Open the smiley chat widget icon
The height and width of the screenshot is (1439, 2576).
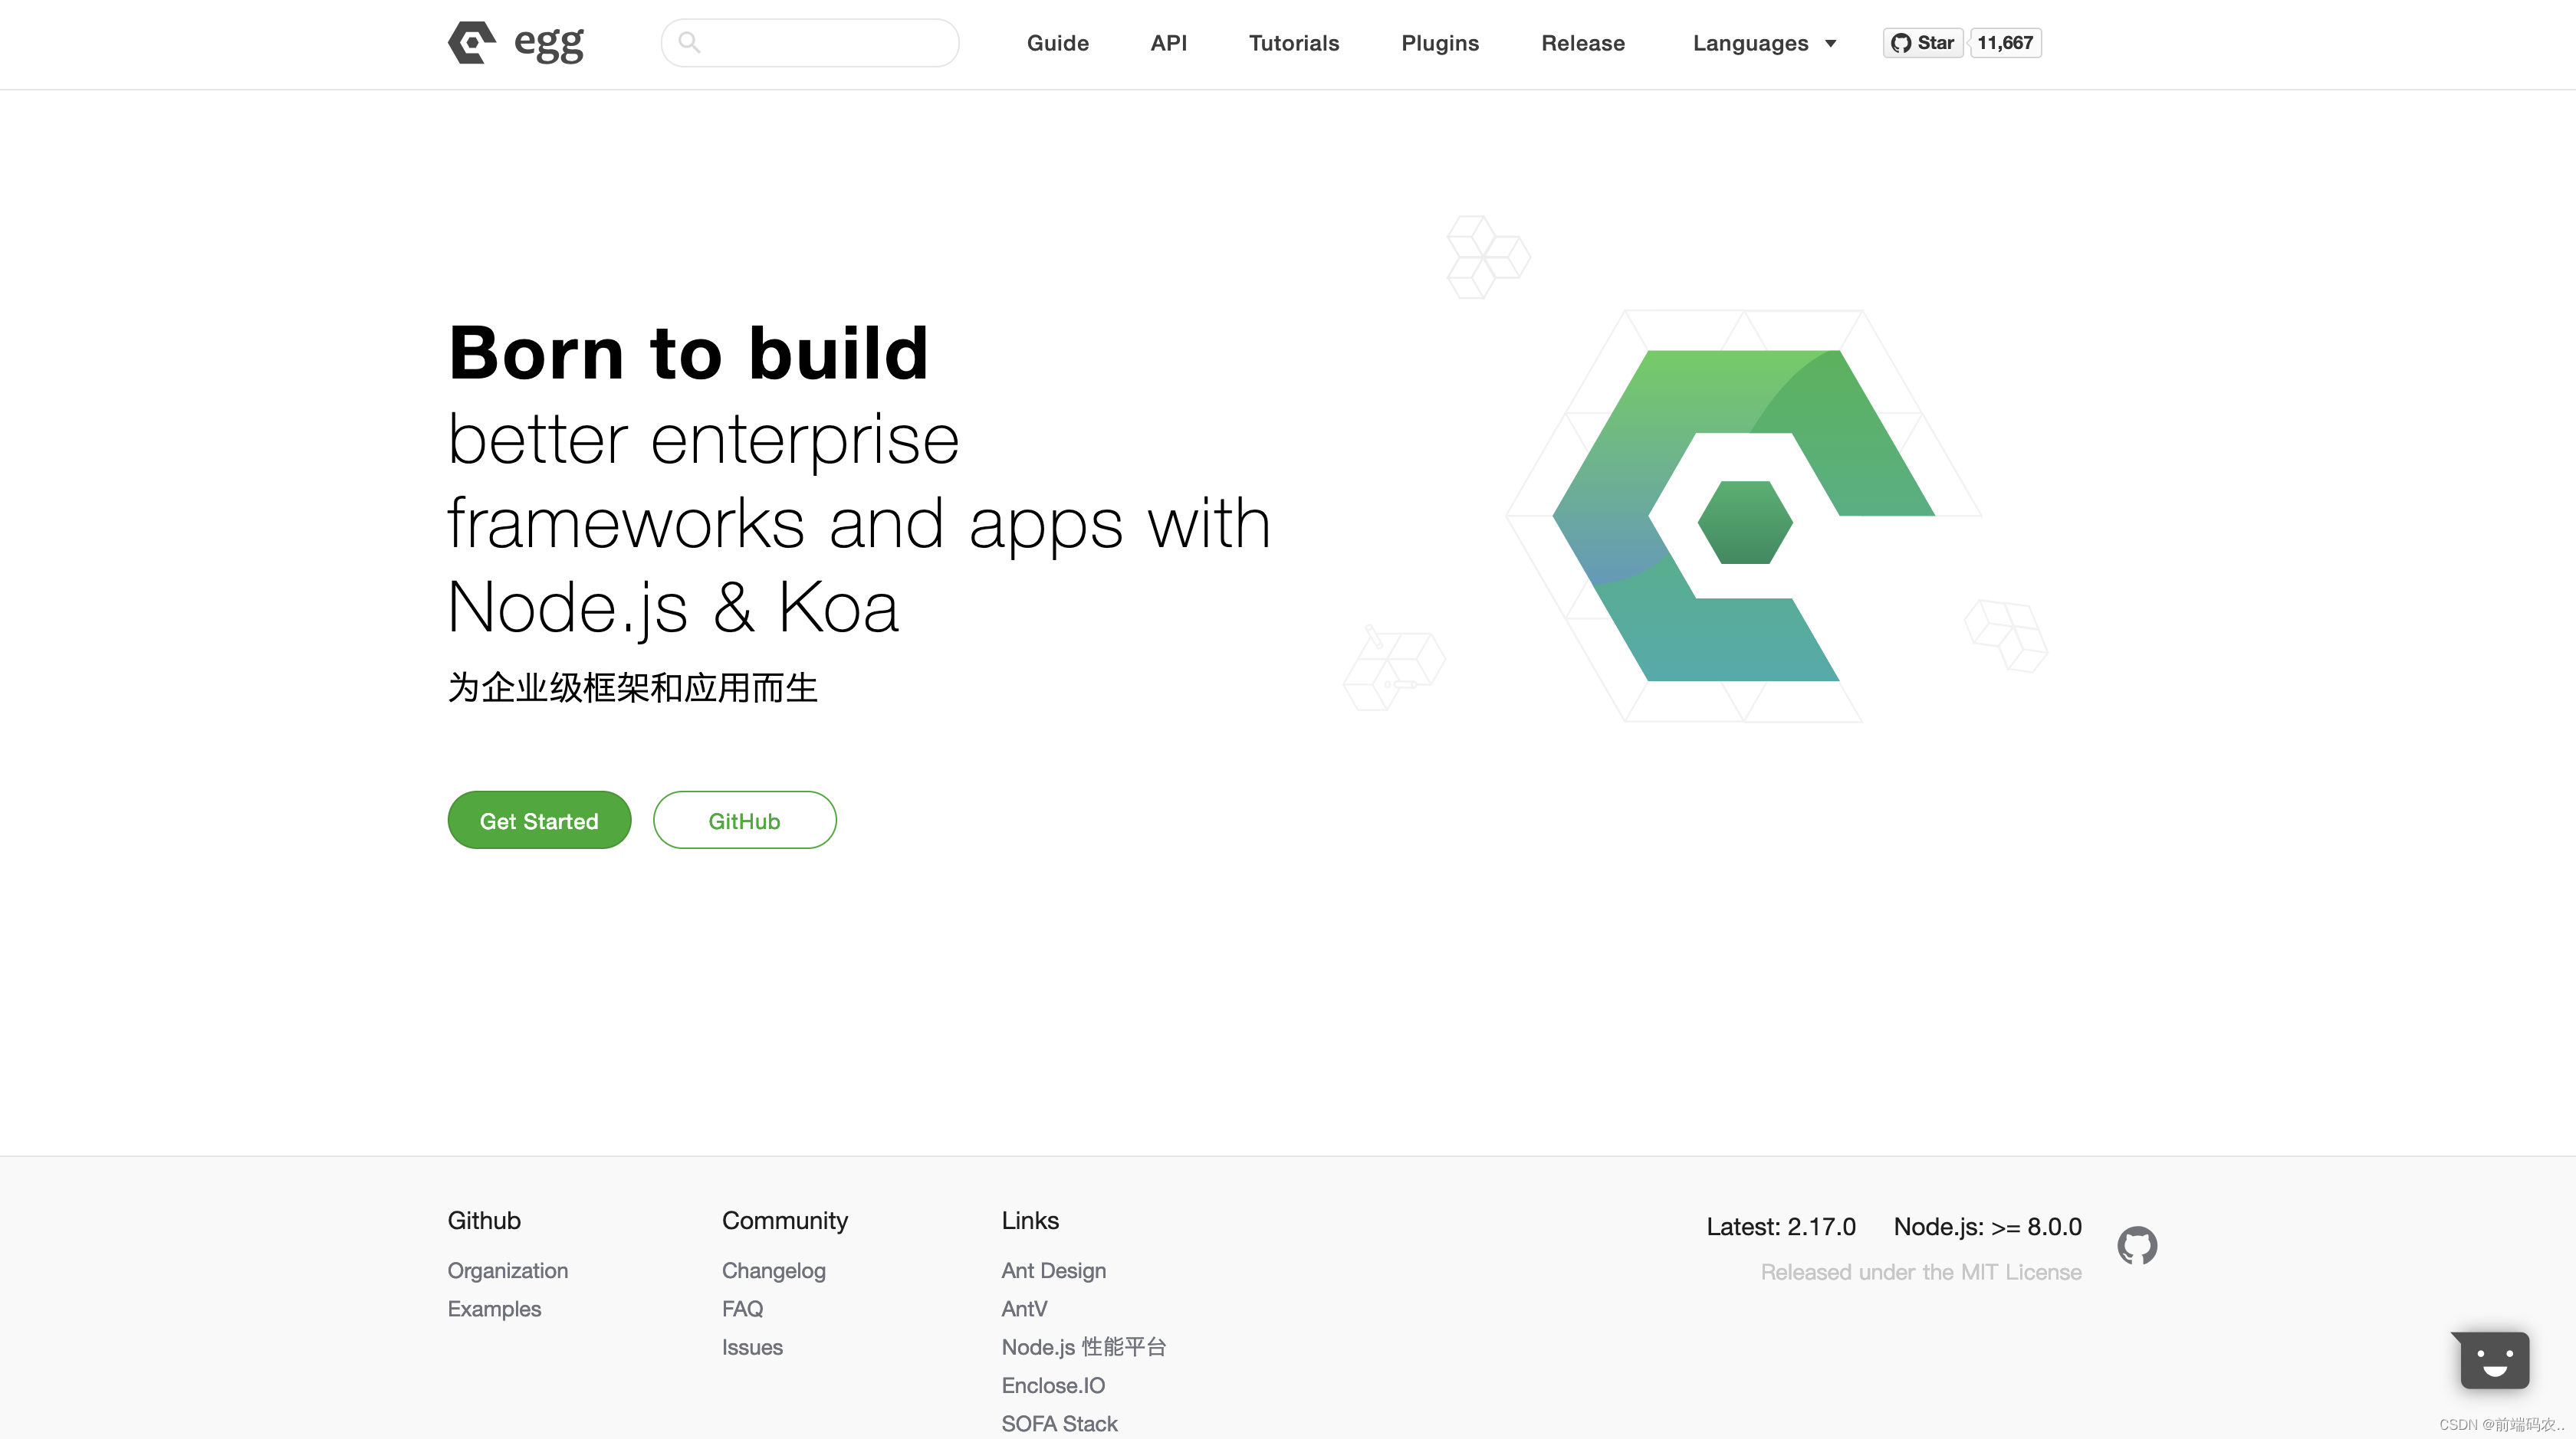[x=2494, y=1360]
